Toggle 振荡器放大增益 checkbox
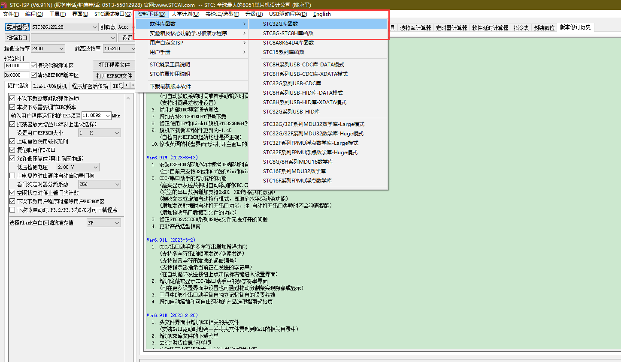Viewport: 621px width, 362px height. tap(12, 124)
